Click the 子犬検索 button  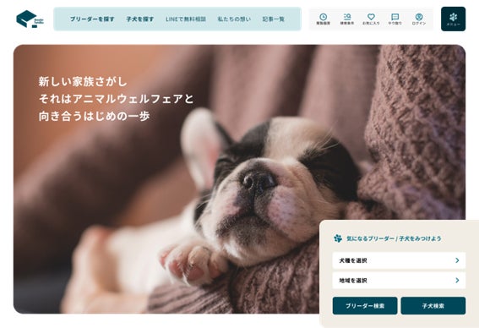tap(433, 306)
